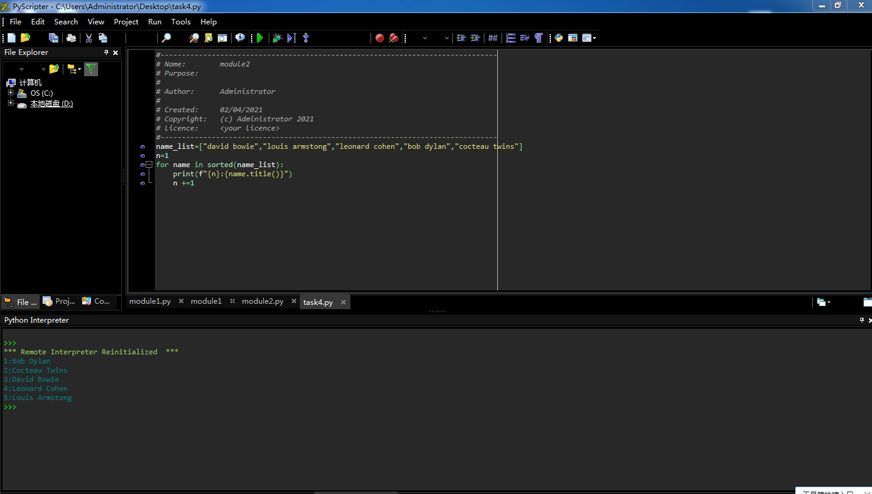Run script with green play button

point(260,38)
